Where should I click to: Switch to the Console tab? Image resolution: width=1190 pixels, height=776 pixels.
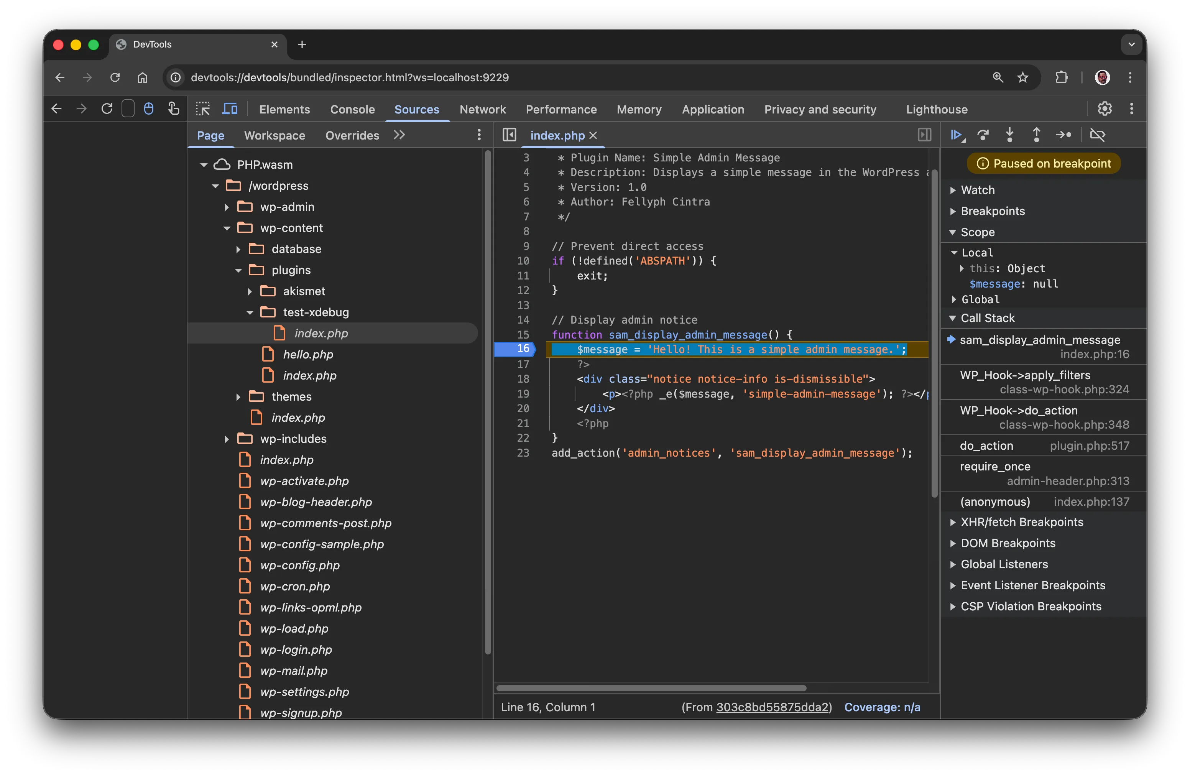click(x=352, y=109)
